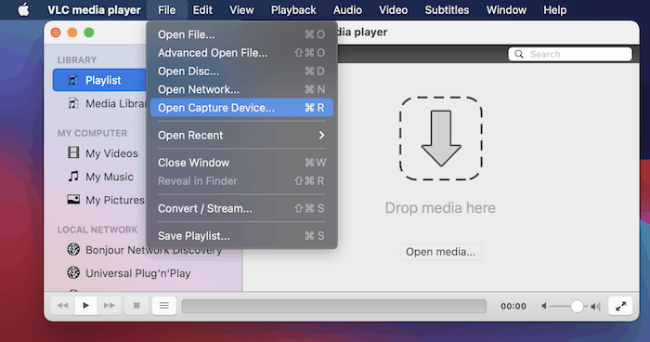The image size is (650, 342).
Task: Select Universal Plug'n'Play in sidebar
Action: [138, 273]
